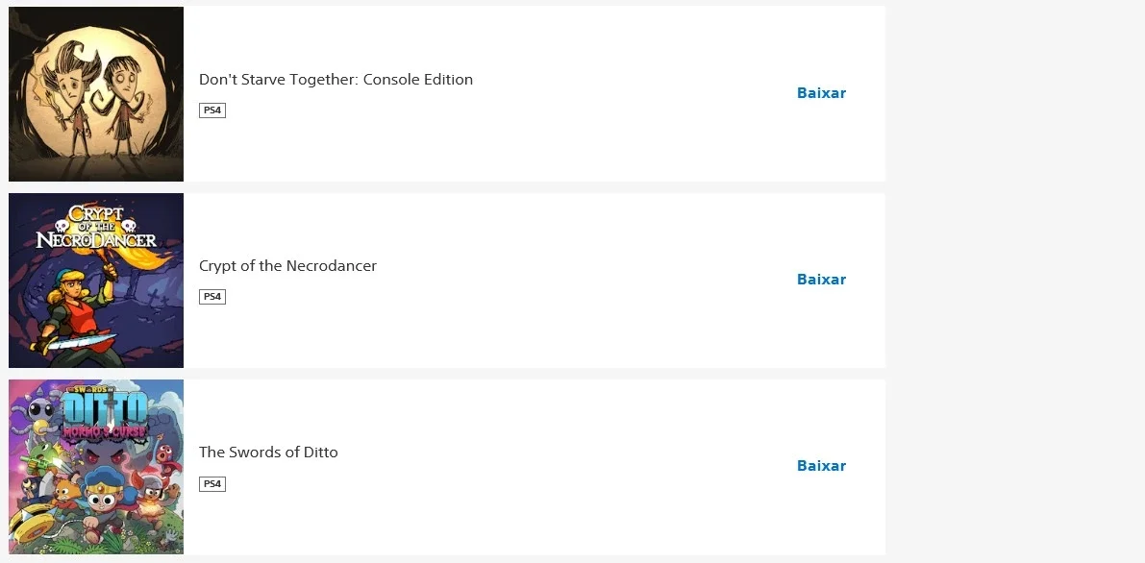Click Baixar for Crypt of the Necrodancer
Screen dimensions: 1145x563
822,279
